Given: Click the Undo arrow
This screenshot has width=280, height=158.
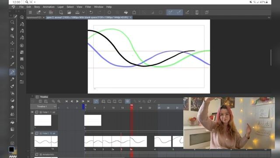Looking at the screenshot, I should pos(91,12).
